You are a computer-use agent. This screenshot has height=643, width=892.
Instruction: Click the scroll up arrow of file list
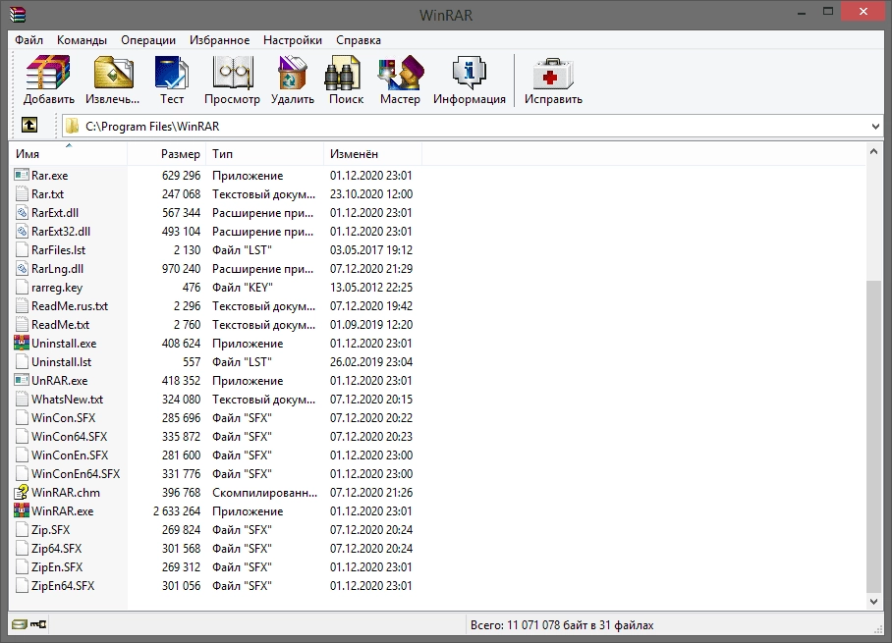tap(873, 151)
